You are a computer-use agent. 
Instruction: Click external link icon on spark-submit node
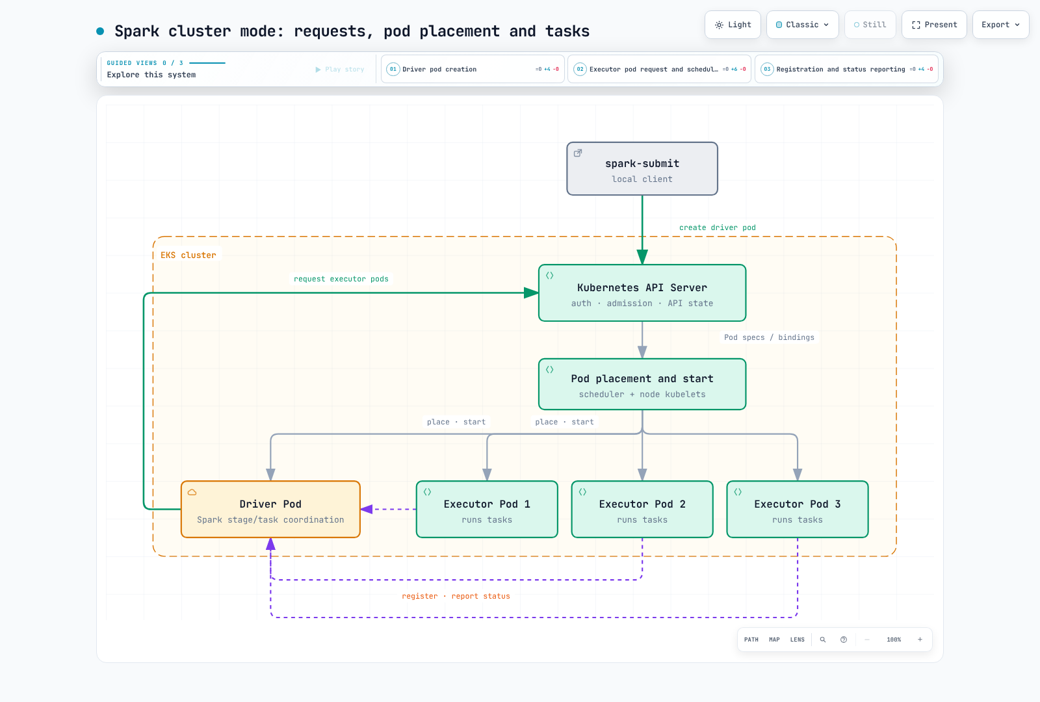[x=578, y=153]
